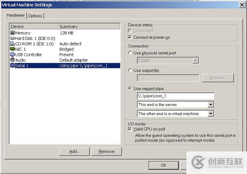Select the Use output file radio button
Viewport: 247px width, 174px height.
130,71
